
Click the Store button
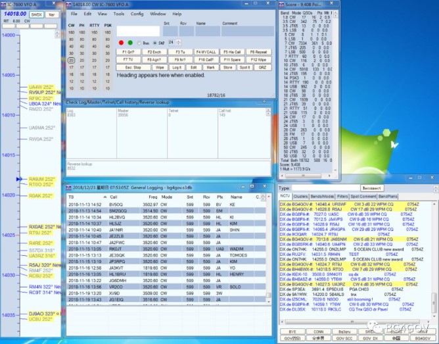coord(227,68)
